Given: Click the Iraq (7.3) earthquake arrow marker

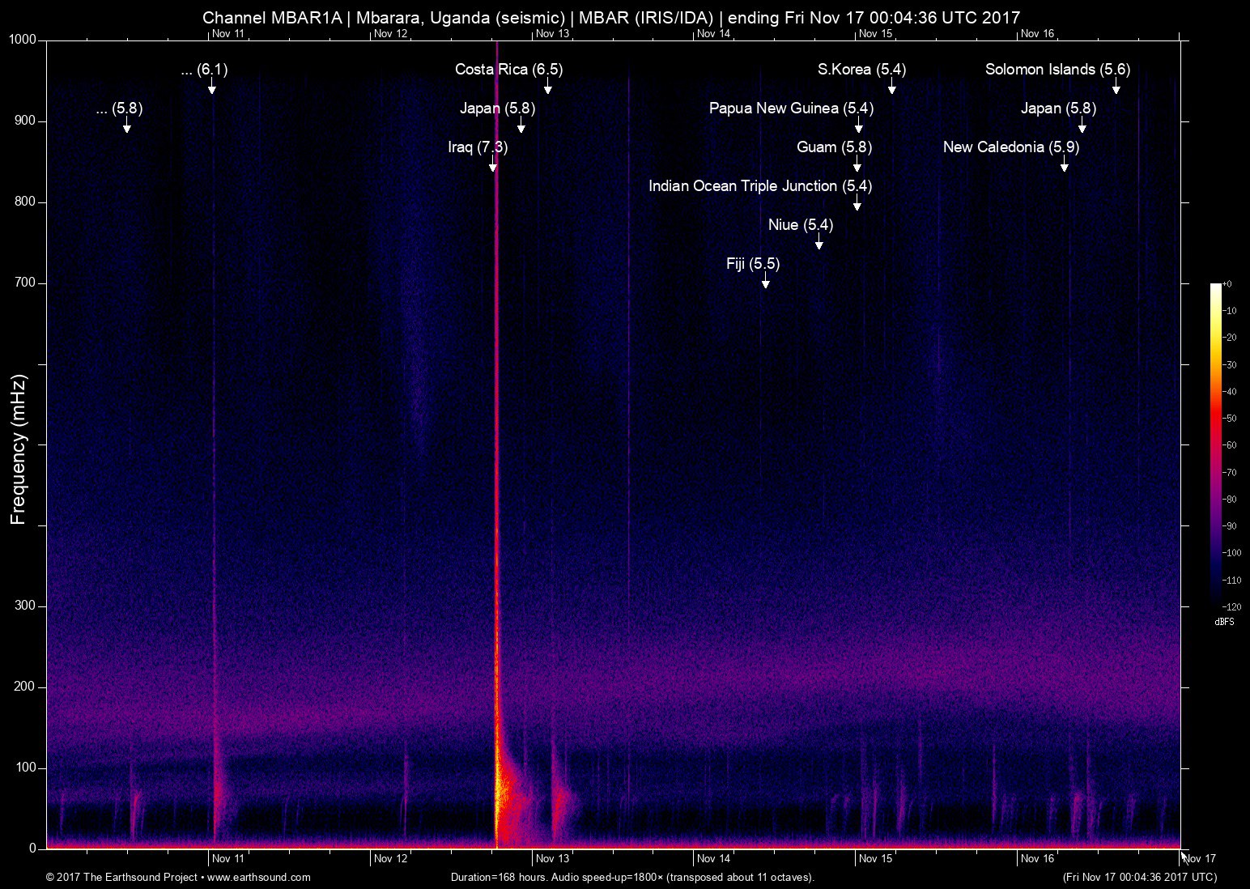Looking at the screenshot, I should coord(491,167).
